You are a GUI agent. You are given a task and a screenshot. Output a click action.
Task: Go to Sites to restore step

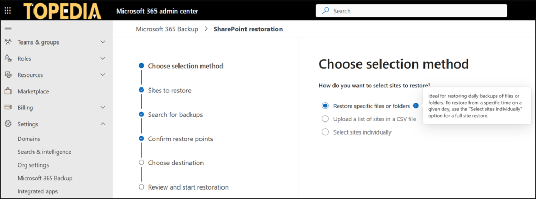coord(170,90)
